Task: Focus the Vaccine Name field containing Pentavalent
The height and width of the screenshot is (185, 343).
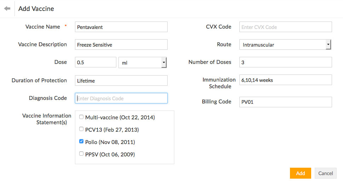Action: 121,27
